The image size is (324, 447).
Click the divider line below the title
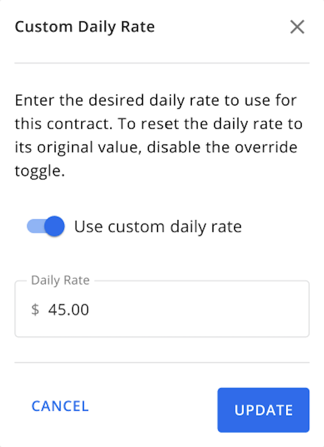point(162,63)
